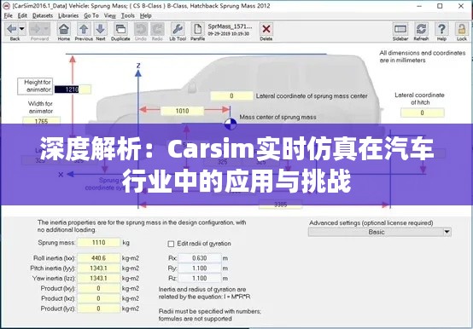
Task: Click the Back arrow icon
Action: pyautogui.click(x=12, y=29)
